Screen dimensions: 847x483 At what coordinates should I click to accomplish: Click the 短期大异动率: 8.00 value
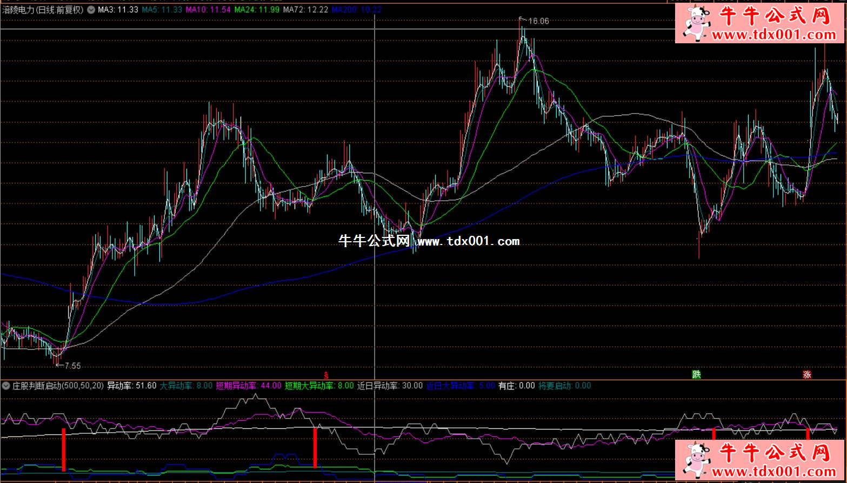tap(319, 386)
